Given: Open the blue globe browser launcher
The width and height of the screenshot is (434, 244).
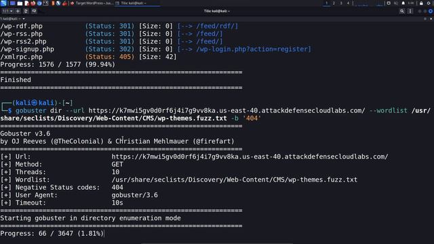Looking at the screenshot, I should pyautogui.click(x=39, y=3).
